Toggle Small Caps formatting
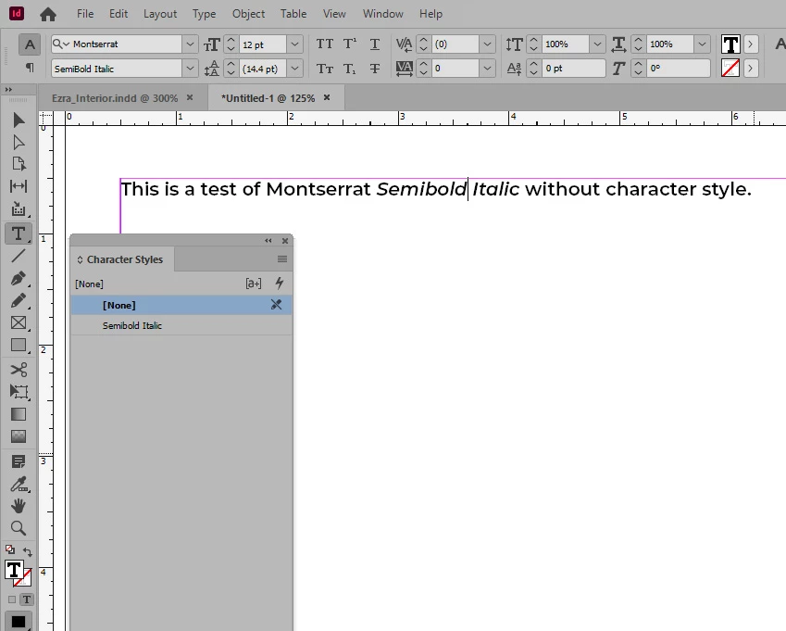This screenshot has height=631, width=786. (x=324, y=69)
